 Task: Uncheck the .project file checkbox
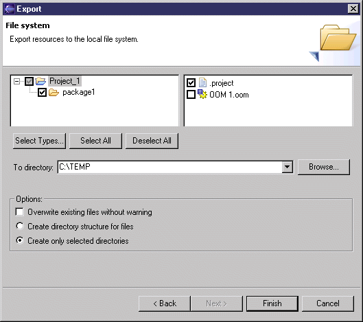pyautogui.click(x=191, y=82)
